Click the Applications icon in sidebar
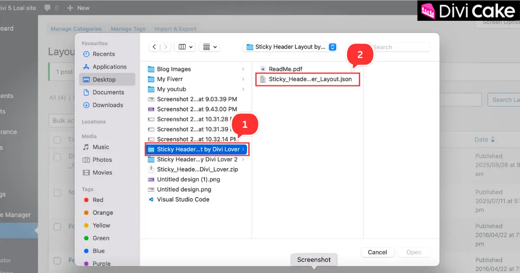The width and height of the screenshot is (520, 273). [86, 67]
